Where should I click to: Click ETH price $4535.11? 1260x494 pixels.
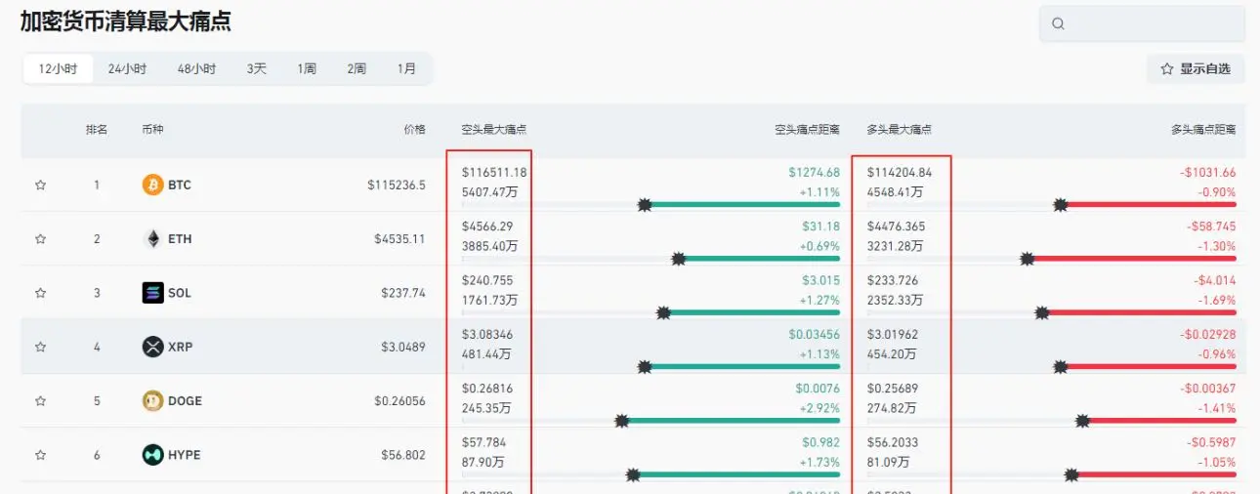coord(399,238)
